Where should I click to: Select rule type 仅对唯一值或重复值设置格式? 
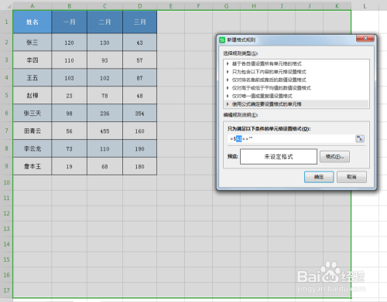pos(296,96)
